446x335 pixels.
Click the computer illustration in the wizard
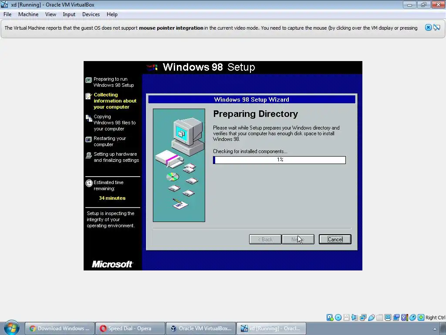[x=179, y=165]
